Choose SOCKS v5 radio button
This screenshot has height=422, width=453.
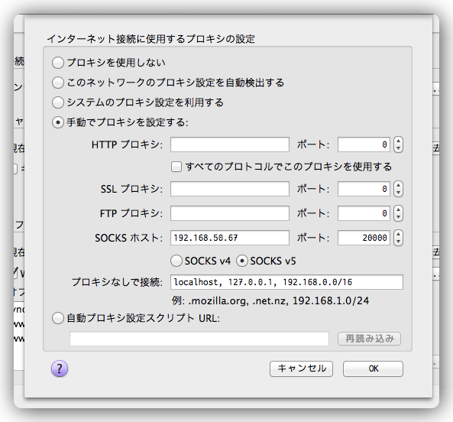(x=242, y=261)
